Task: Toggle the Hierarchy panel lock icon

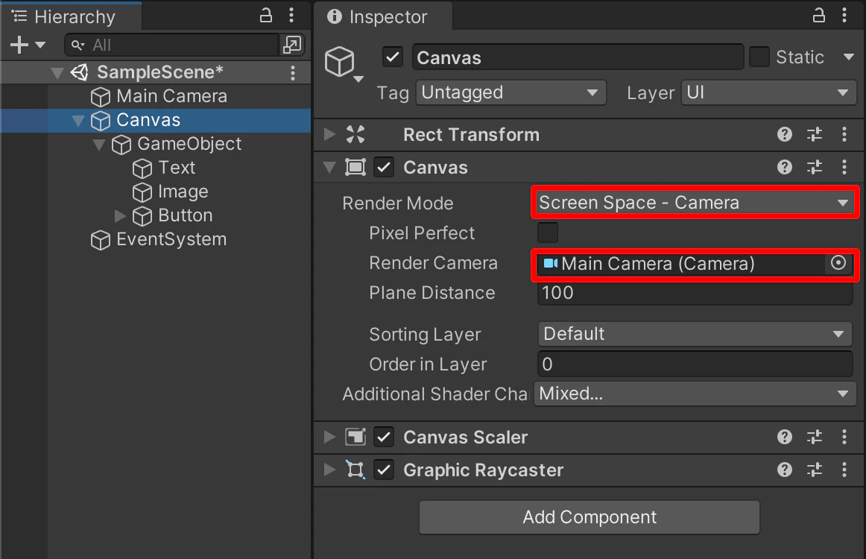Action: [x=265, y=16]
